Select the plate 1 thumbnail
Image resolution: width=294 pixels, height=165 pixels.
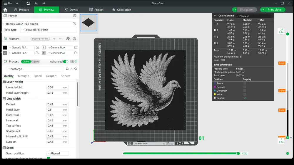click(88, 23)
